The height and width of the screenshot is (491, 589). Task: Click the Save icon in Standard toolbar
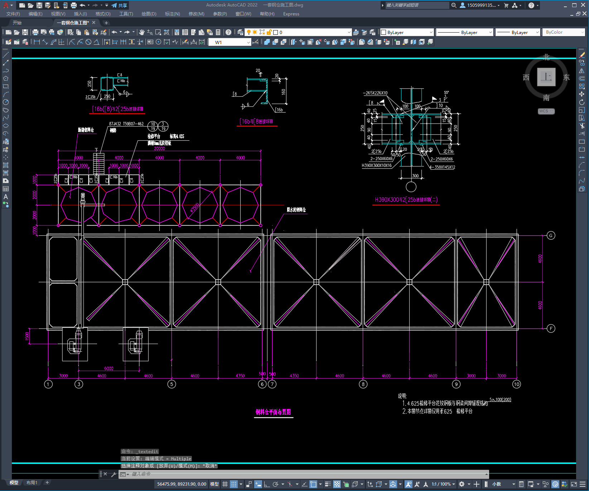click(25, 32)
